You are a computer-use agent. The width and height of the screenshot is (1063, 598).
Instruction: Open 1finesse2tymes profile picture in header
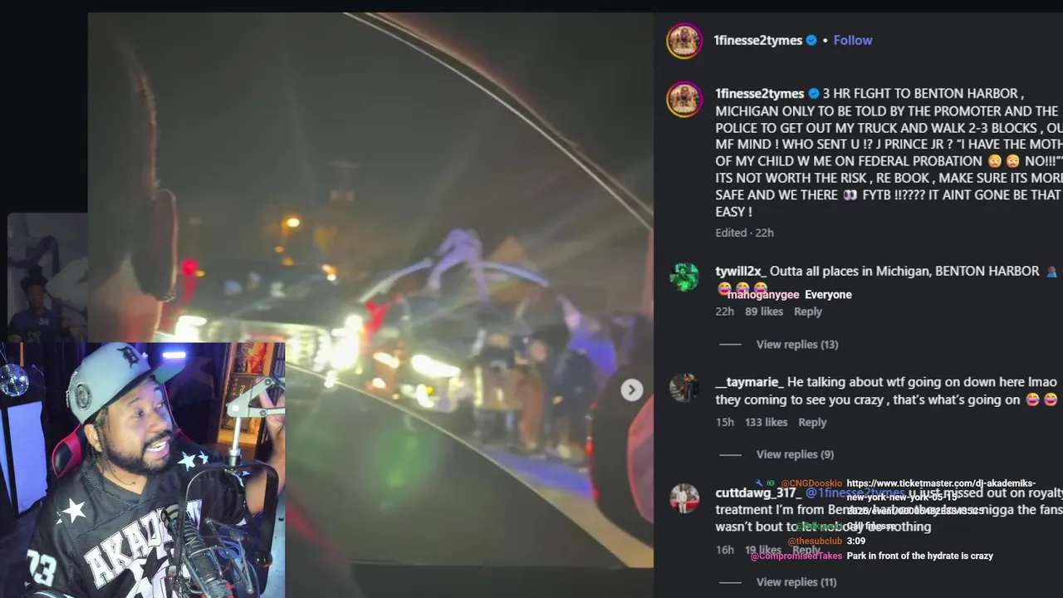coord(684,41)
